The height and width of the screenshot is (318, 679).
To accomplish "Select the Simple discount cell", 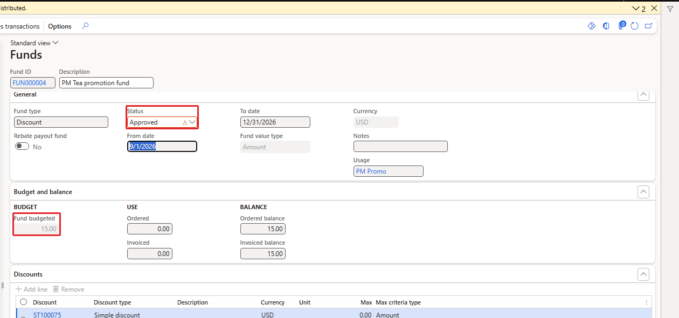I will (117, 315).
